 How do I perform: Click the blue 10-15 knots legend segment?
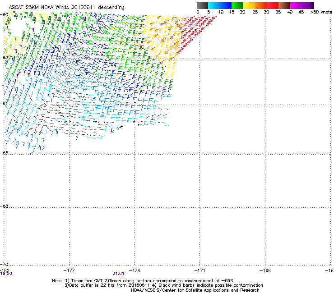[x=226, y=5]
